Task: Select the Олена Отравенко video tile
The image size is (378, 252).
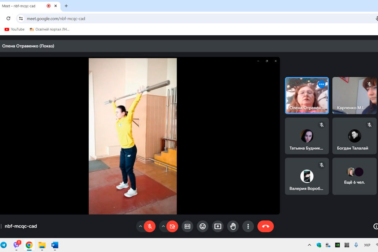Action: click(x=307, y=95)
